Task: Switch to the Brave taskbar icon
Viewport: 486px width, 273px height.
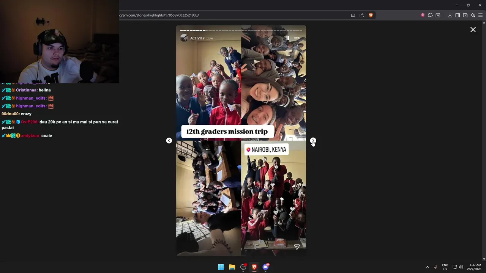Action: (254, 267)
